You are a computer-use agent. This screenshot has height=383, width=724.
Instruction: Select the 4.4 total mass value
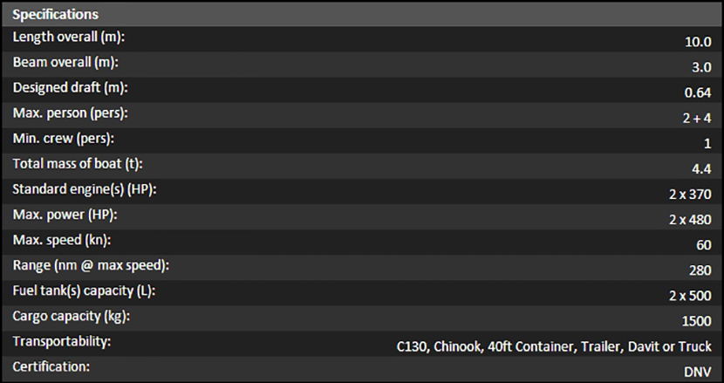tap(703, 168)
